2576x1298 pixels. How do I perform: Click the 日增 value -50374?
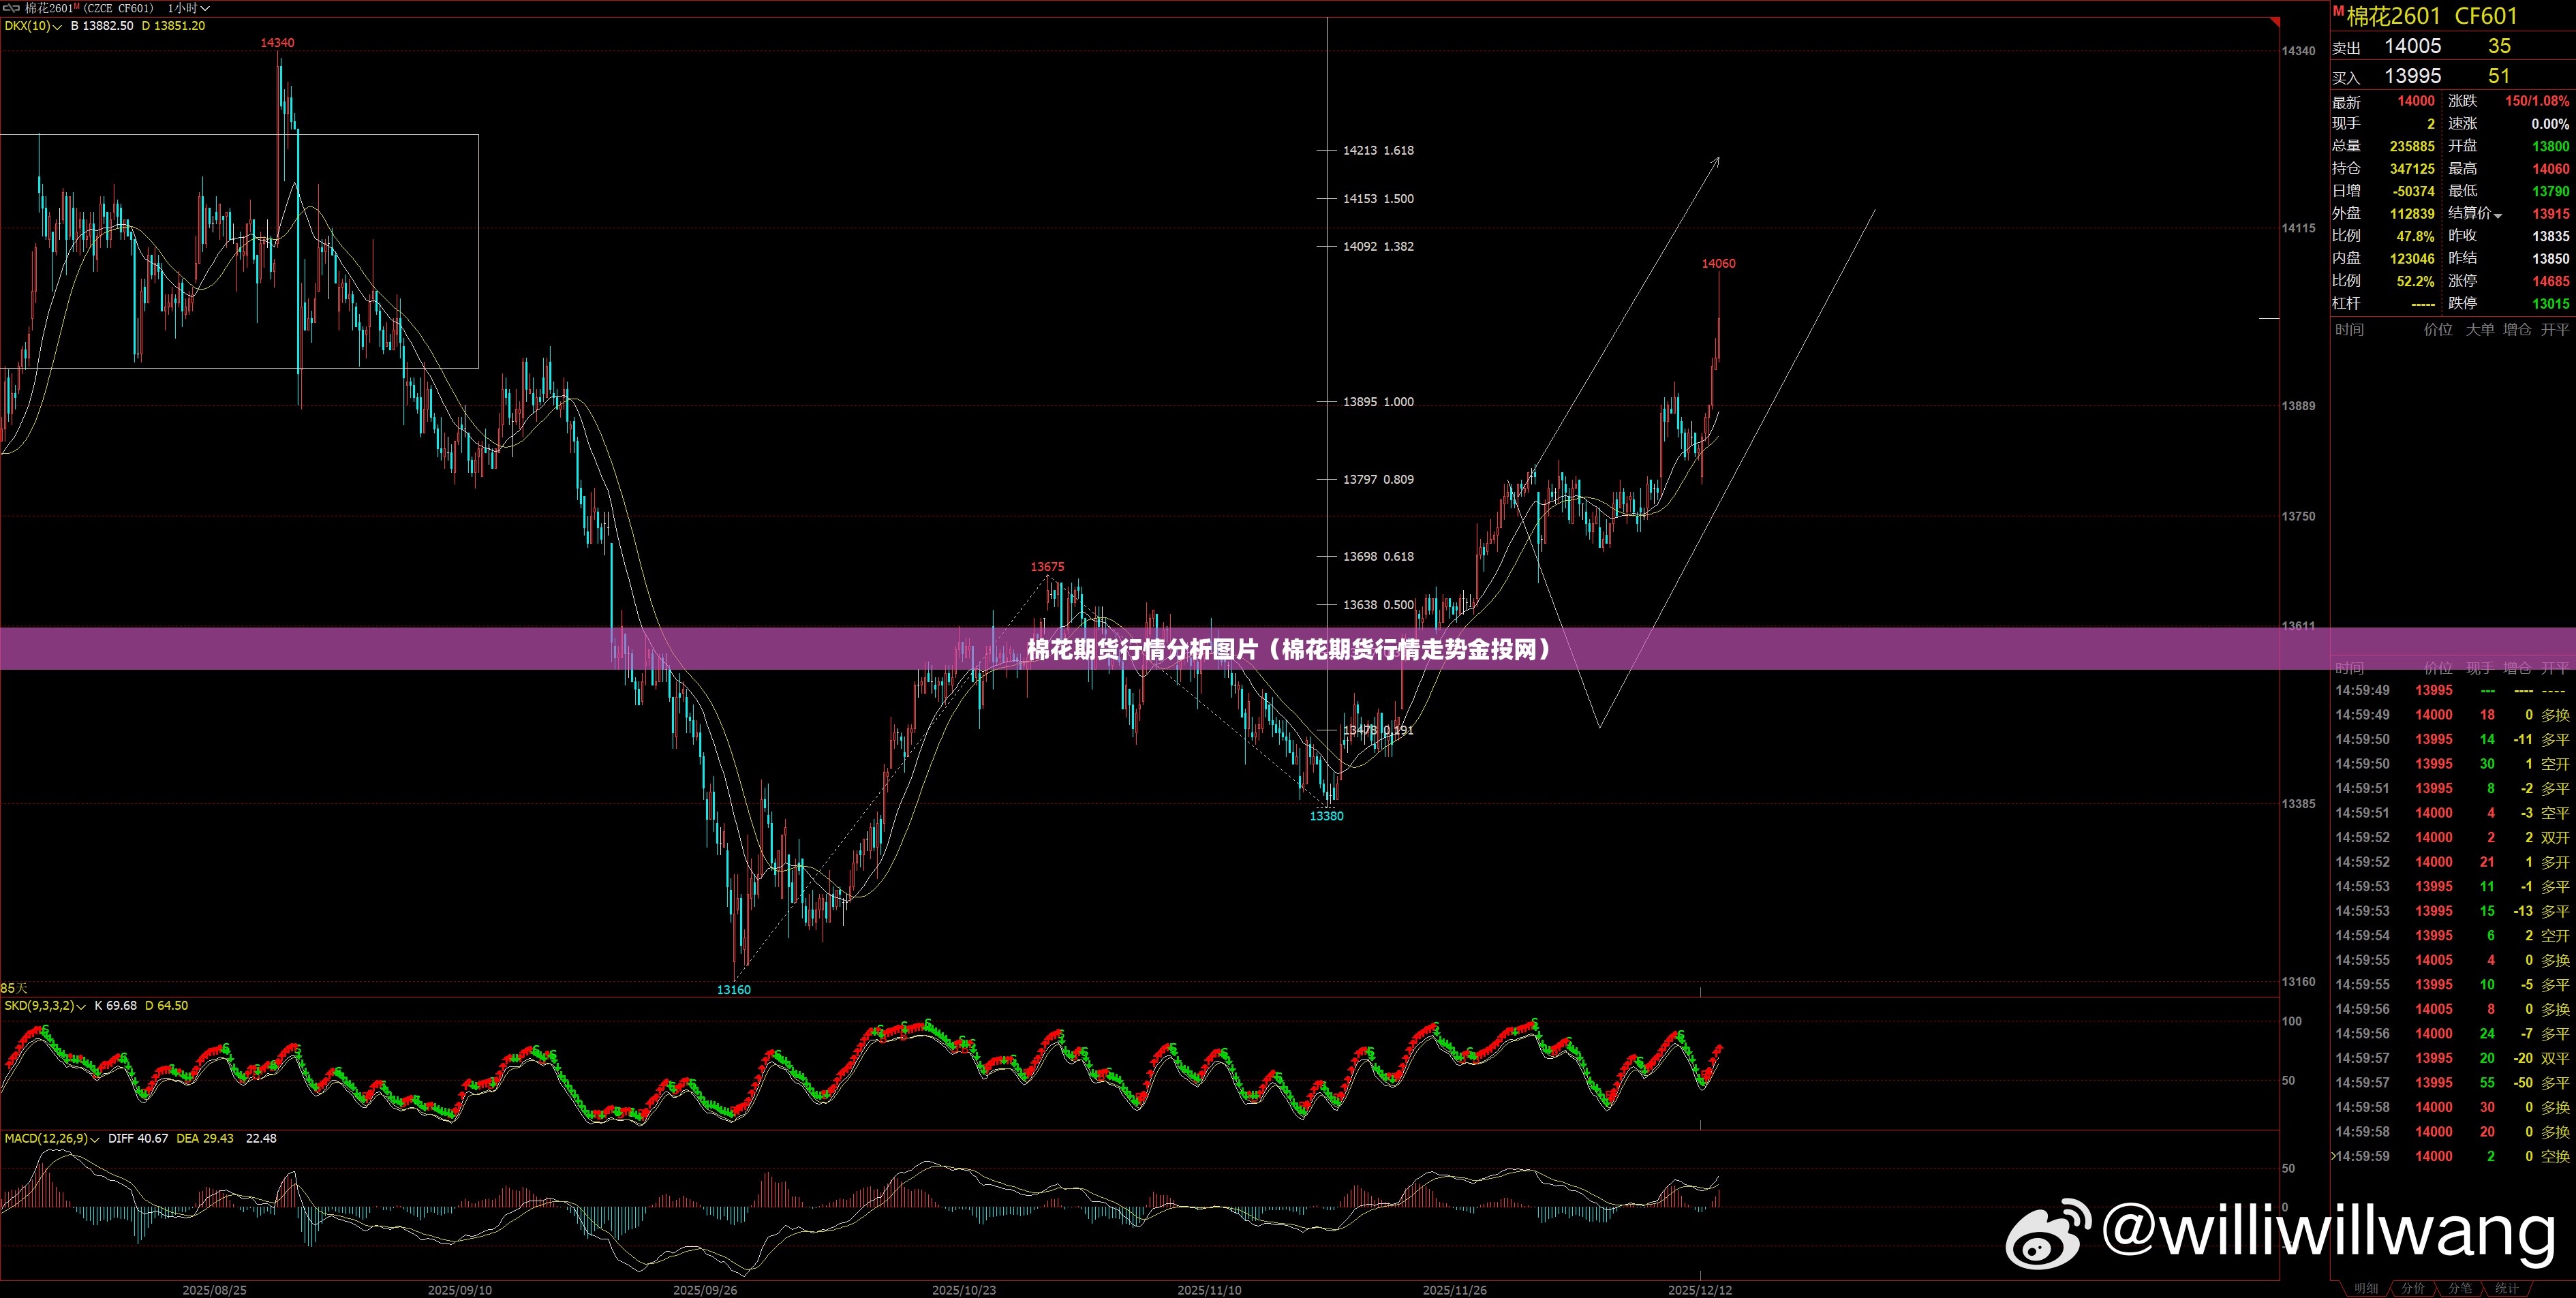pyautogui.click(x=2413, y=191)
